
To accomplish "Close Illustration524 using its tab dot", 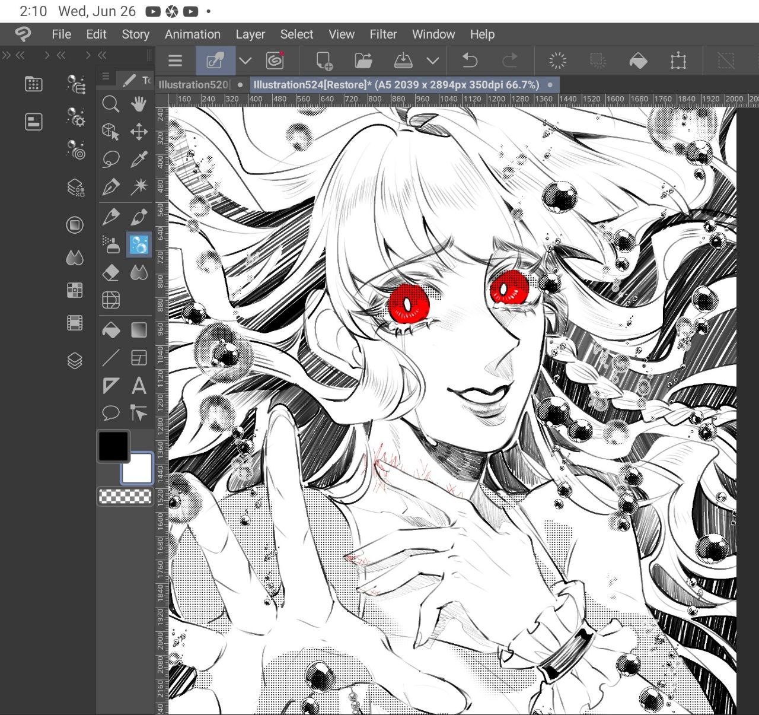I will click(x=550, y=85).
